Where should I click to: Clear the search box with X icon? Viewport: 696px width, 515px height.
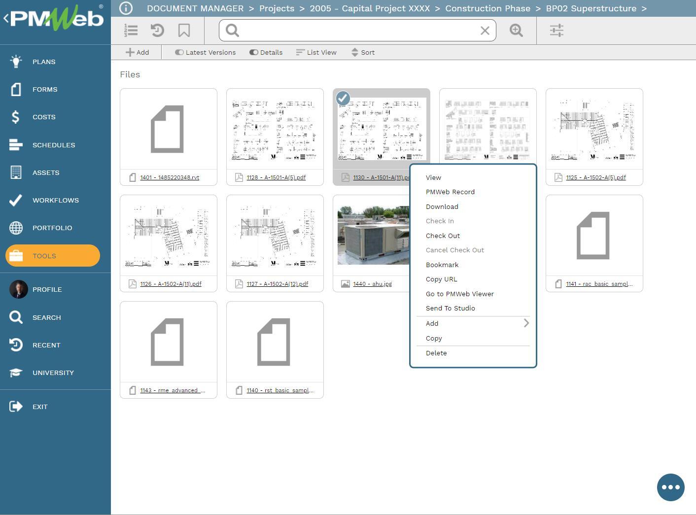485,31
